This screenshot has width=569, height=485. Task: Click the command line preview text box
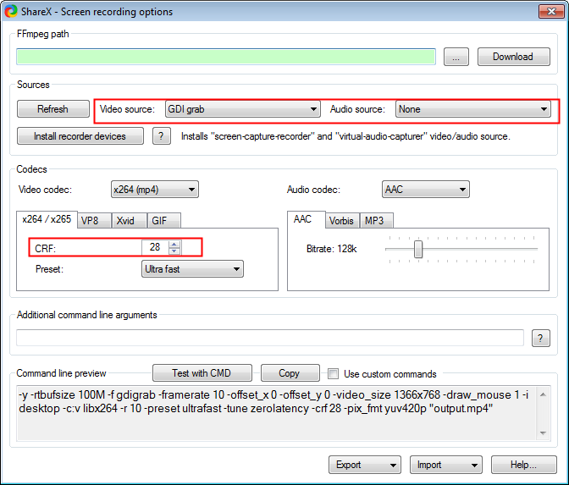click(x=277, y=413)
